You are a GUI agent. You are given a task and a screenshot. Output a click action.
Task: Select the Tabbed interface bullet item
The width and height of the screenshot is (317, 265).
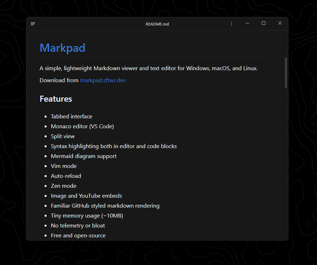tap(71, 116)
